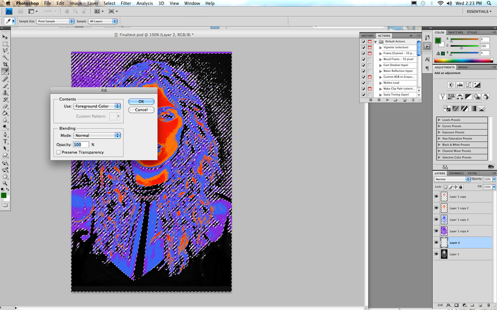Select the Type tool
The width and height of the screenshot is (497, 310).
[5, 141]
